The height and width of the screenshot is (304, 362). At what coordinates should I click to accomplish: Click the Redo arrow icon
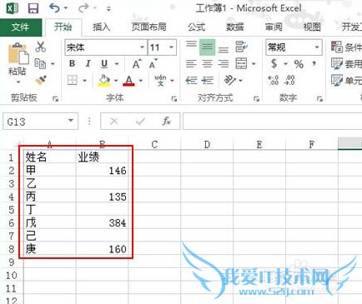(83, 8)
